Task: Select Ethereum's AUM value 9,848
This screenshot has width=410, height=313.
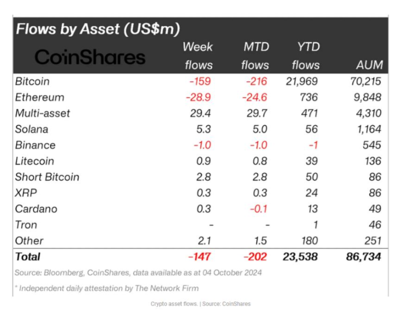Action: tap(370, 97)
